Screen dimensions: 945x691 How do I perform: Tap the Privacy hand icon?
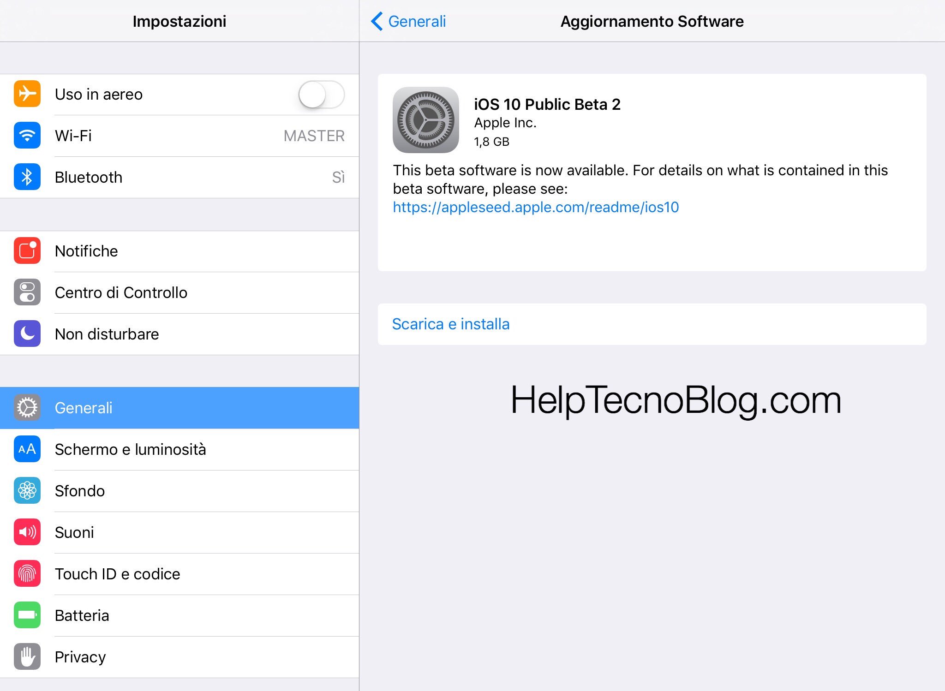27,656
